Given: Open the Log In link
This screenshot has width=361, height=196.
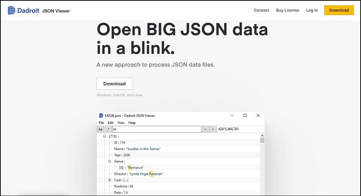Looking at the screenshot, I should (x=312, y=10).
